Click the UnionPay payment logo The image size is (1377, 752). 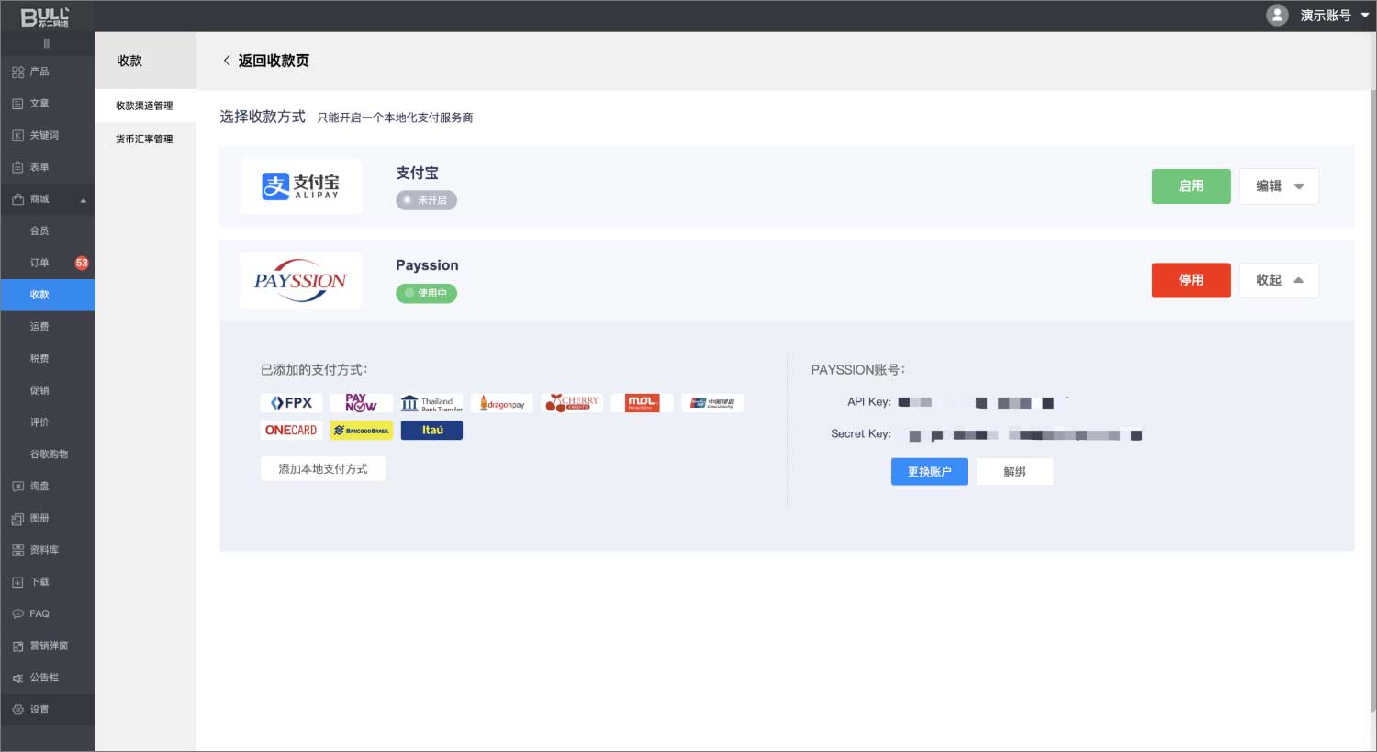coord(711,403)
